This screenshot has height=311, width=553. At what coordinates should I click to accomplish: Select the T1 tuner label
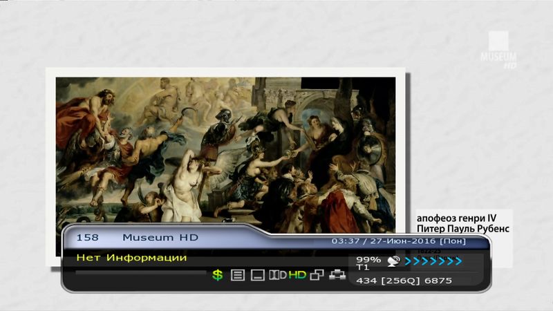tap(362, 267)
